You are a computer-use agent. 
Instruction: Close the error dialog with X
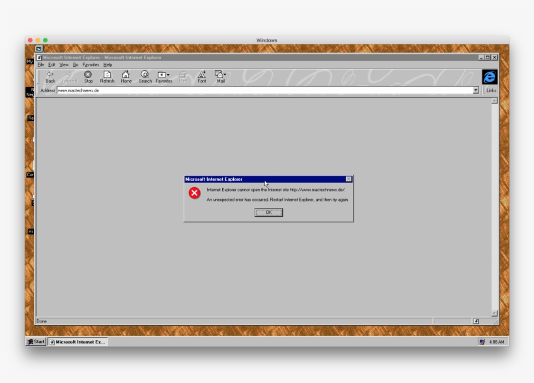click(x=348, y=179)
